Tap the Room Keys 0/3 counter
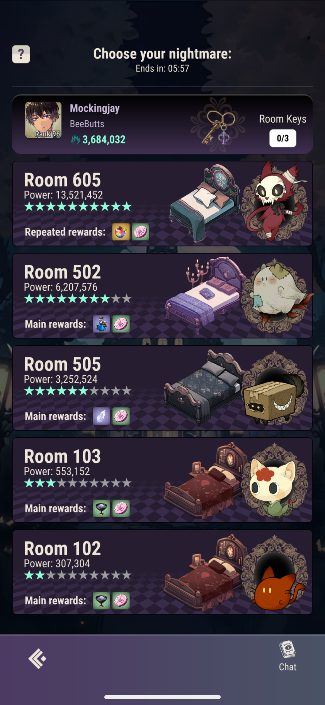Image resolution: width=325 pixels, height=705 pixels. point(283,138)
